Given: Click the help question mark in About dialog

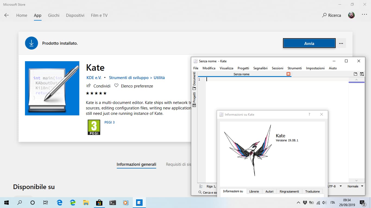Looking at the screenshot, I should [x=309, y=115].
